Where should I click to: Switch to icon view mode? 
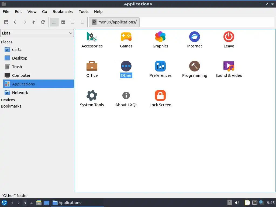coord(54,22)
